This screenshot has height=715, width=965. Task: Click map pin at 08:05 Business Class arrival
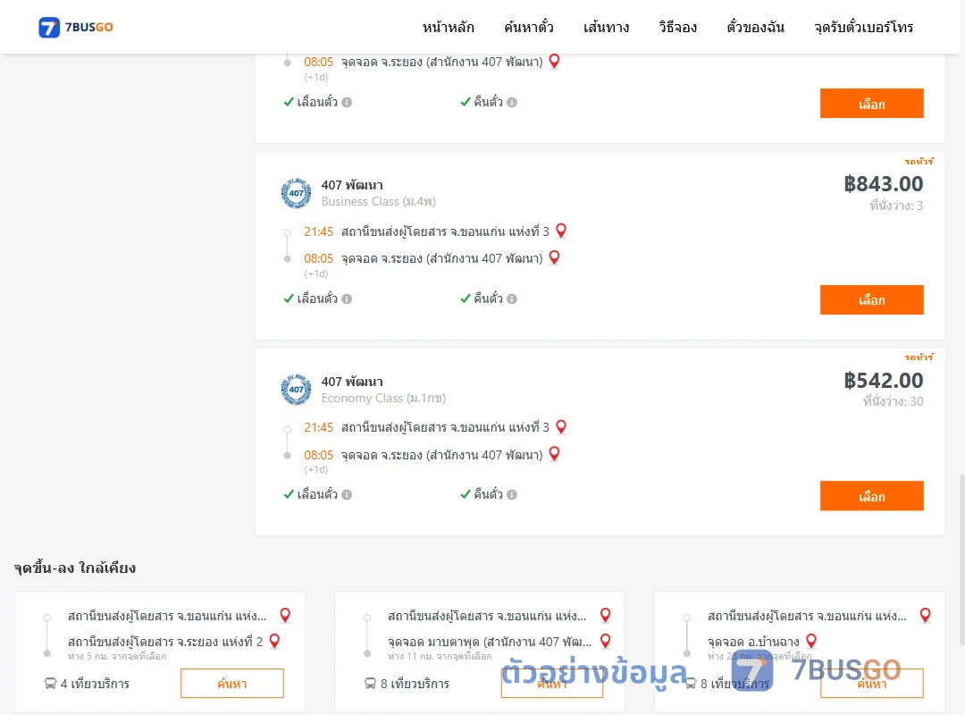pos(555,257)
